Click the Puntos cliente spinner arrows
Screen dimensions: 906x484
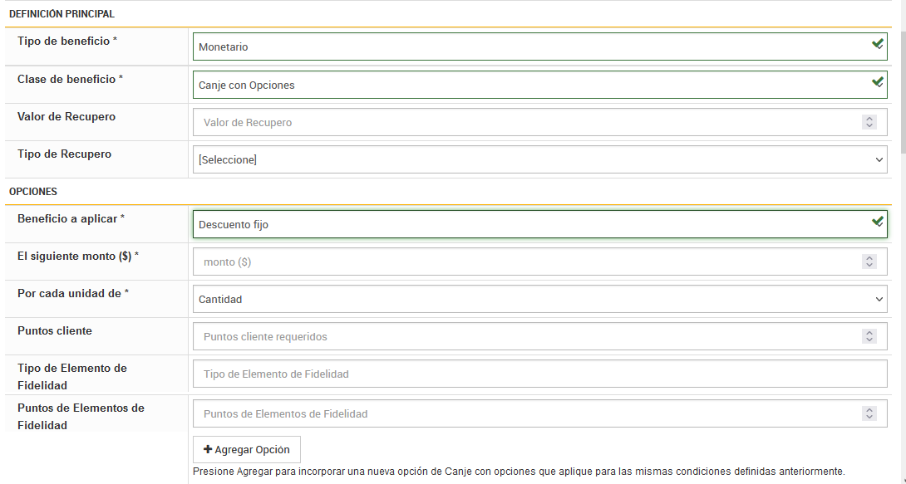click(869, 336)
